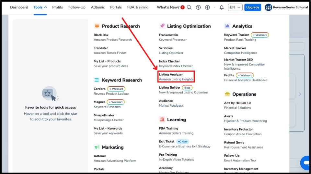This screenshot has width=311, height=174.
Task: Click the favorites star folder icon
Action: [x=48, y=94]
